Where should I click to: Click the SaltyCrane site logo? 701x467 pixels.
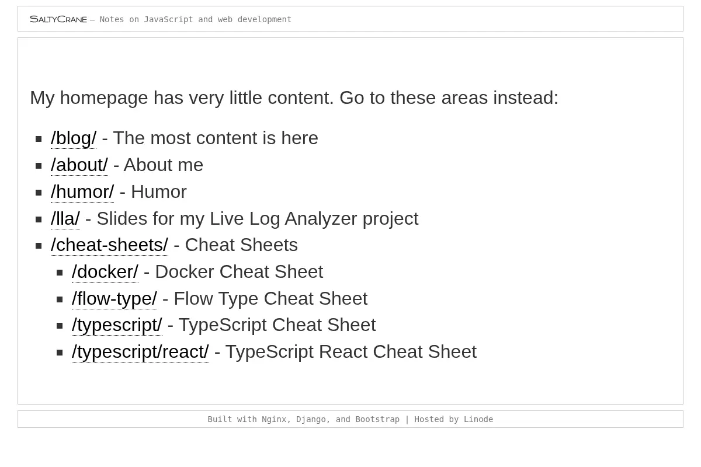pyautogui.click(x=58, y=19)
